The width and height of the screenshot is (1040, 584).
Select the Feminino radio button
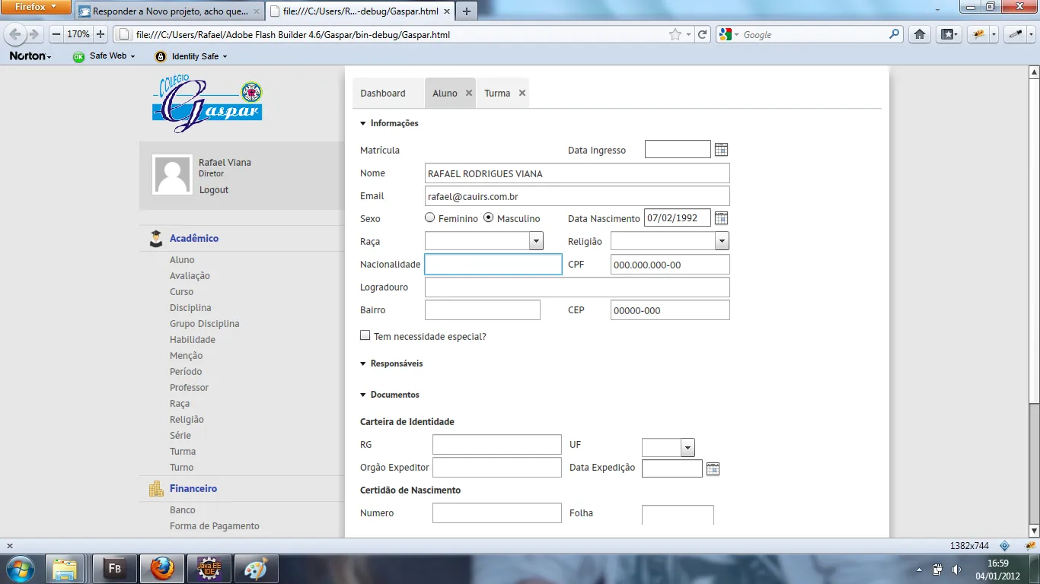pyautogui.click(x=430, y=217)
